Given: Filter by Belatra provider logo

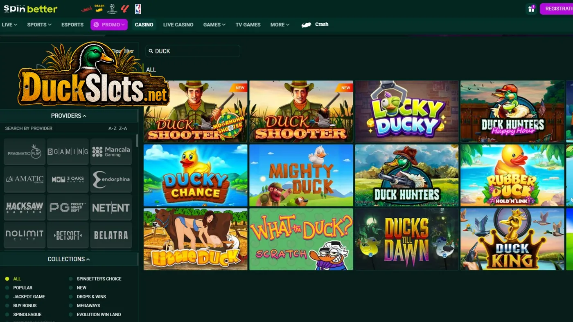Looking at the screenshot, I should tap(111, 235).
